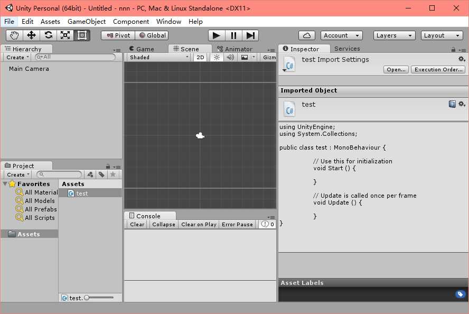Select the Move tool
469x314 pixels.
[x=31, y=35]
